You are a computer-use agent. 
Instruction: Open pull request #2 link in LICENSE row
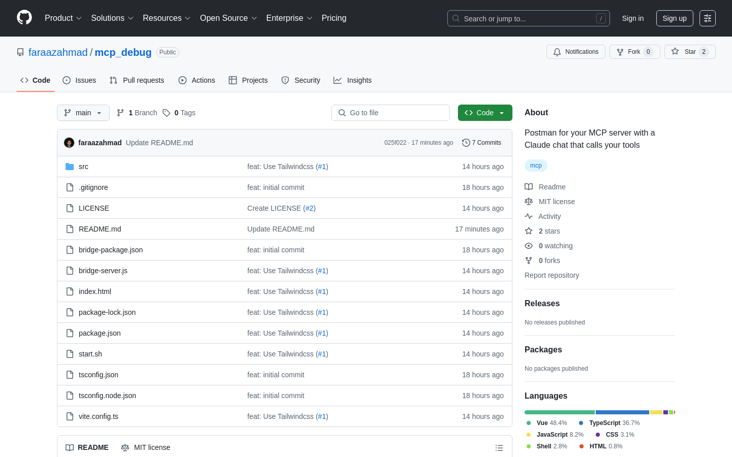pyautogui.click(x=309, y=208)
